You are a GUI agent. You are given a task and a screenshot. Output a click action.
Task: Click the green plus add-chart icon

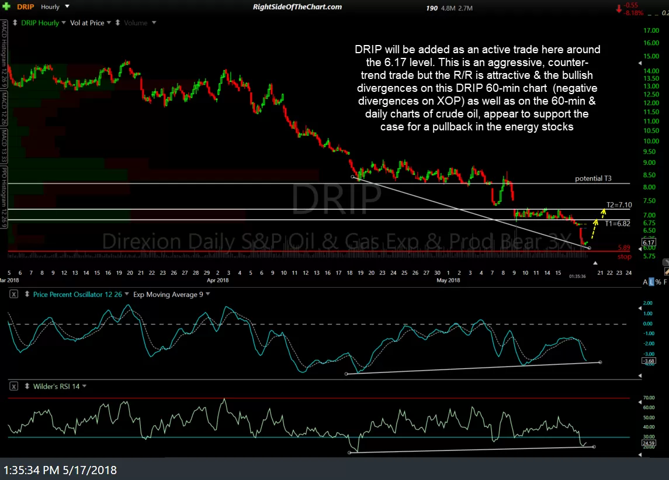(x=6, y=6)
